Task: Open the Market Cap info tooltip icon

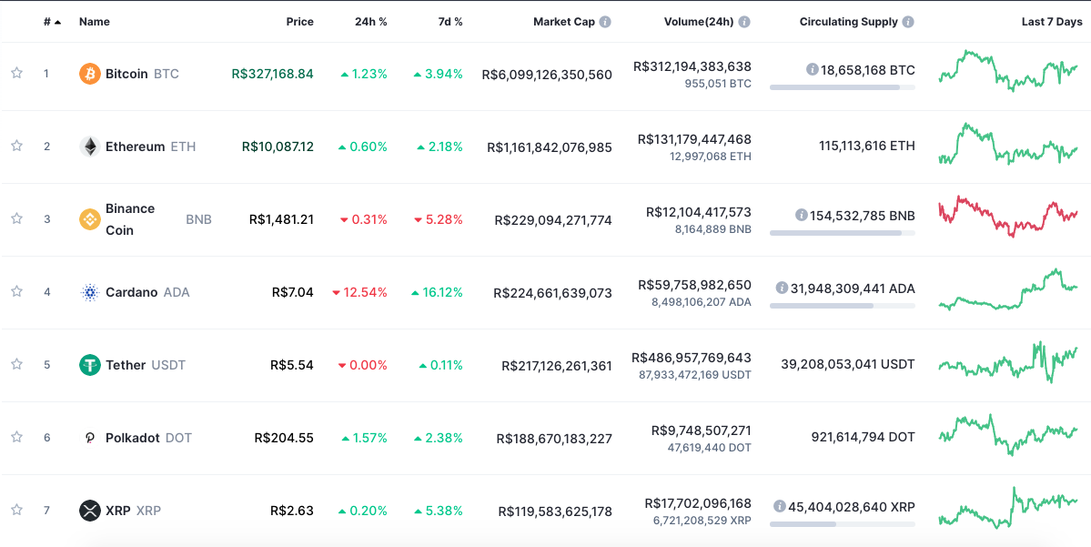Action: [607, 21]
